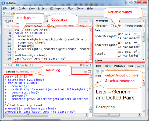
Task: Click the grid icon for result
Action: coord(139,54)
